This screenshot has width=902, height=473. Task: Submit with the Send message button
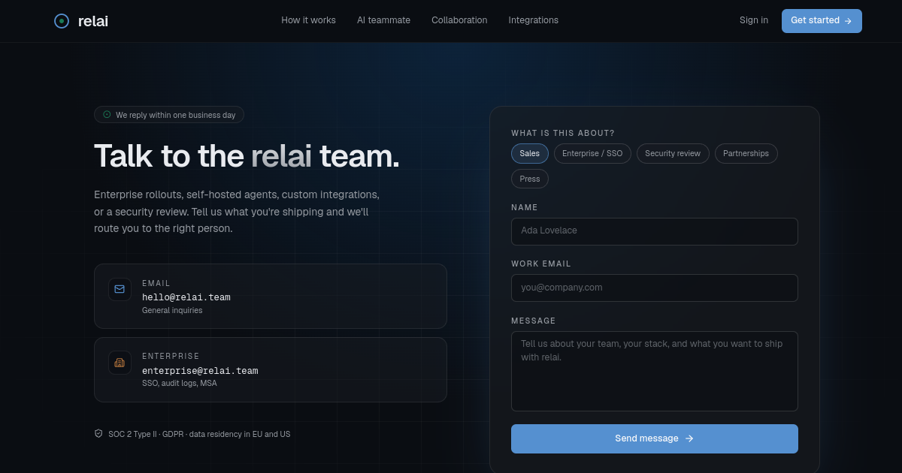click(655, 438)
